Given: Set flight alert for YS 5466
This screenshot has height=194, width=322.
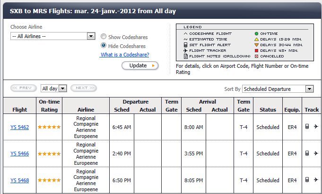Looking at the screenshot, I should pyautogui.click(x=307, y=153).
